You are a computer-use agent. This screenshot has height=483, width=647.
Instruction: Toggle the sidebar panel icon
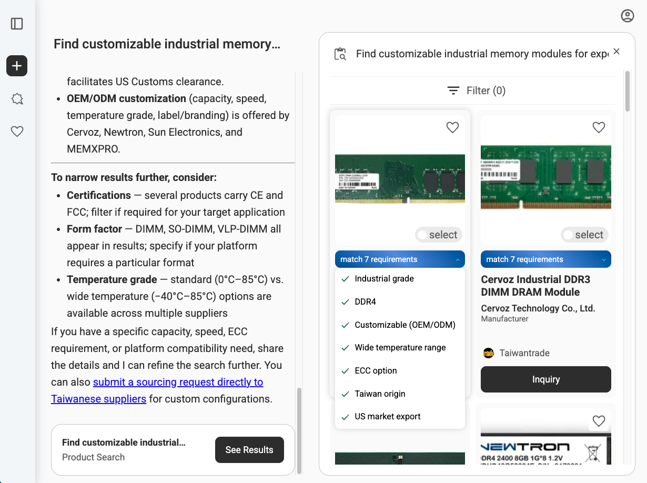[17, 24]
